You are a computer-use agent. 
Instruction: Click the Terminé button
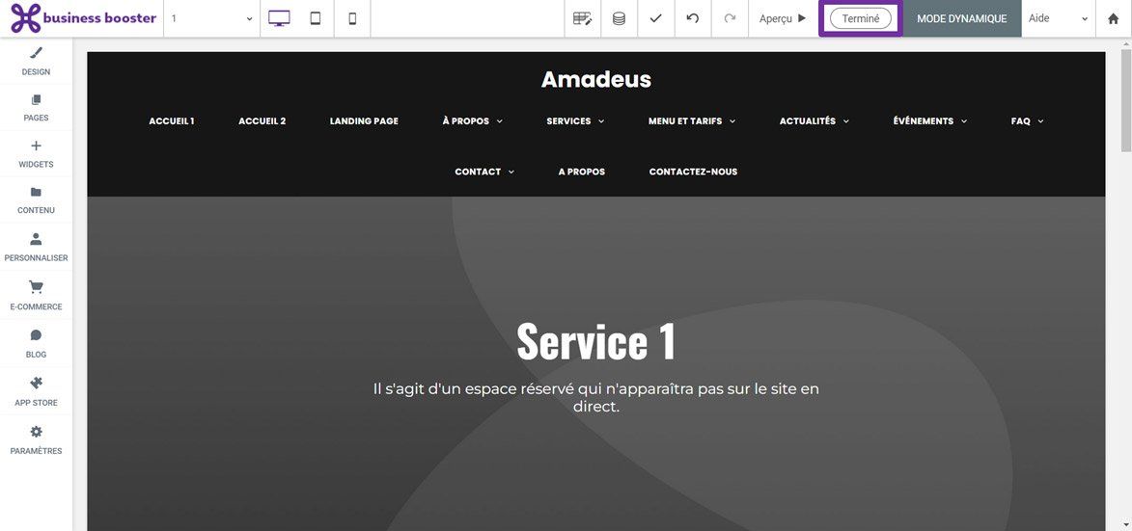pos(861,18)
